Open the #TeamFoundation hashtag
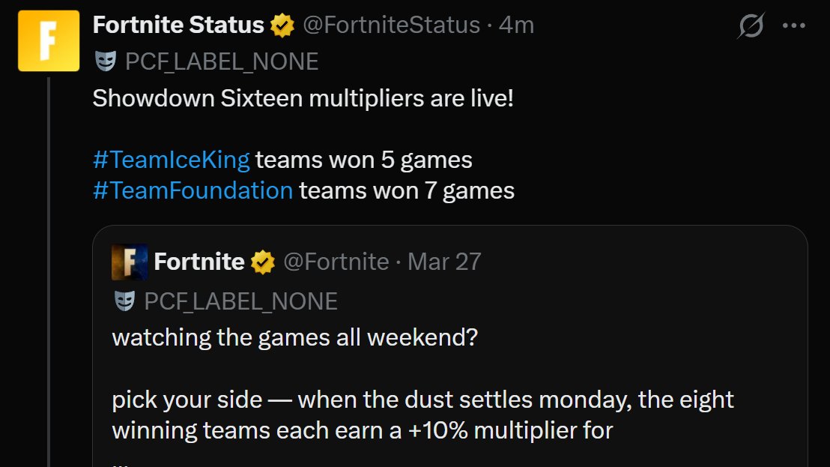This screenshot has height=467, width=830. [x=192, y=190]
